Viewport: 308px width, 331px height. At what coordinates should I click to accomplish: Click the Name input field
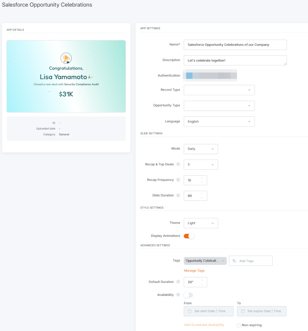(x=235, y=45)
